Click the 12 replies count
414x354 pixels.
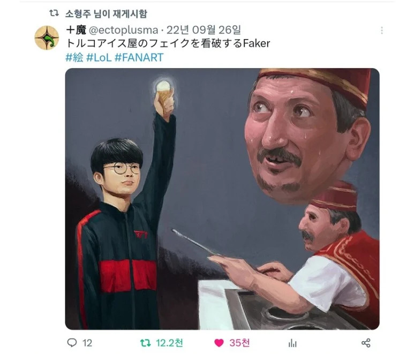point(87,343)
